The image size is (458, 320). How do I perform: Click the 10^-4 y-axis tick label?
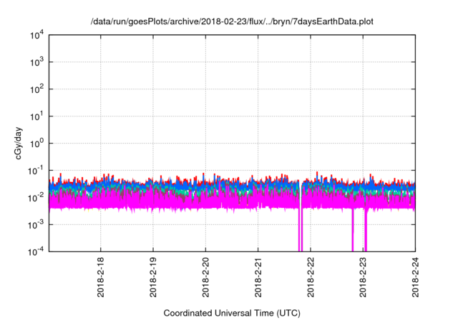click(x=36, y=251)
